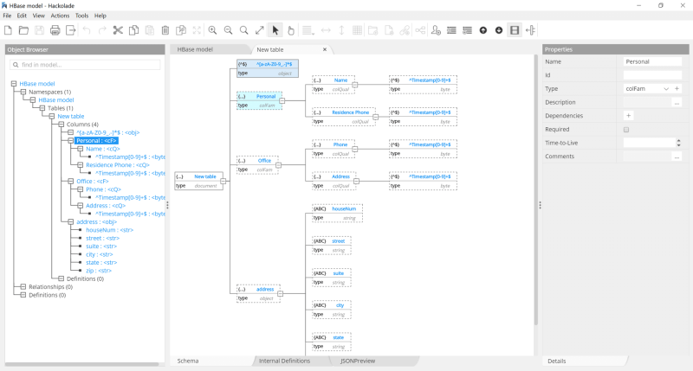
Task: Click the black circle up arrow icon
Action: coord(483,30)
